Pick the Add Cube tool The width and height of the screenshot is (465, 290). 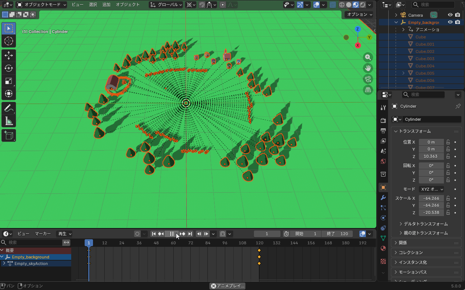[9, 135]
